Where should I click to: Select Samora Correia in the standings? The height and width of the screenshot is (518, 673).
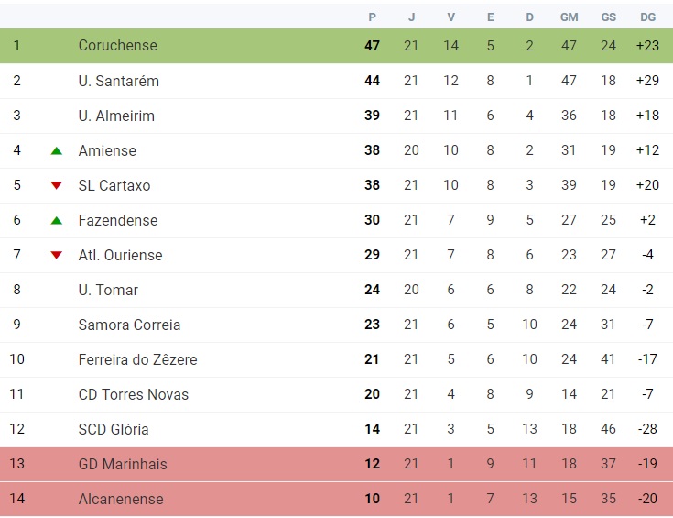(129, 325)
